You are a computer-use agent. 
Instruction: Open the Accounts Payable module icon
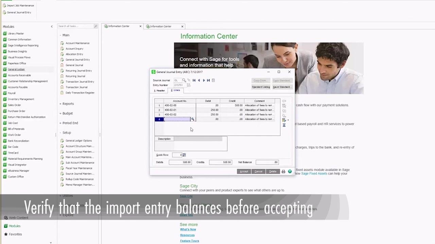tap(5, 87)
